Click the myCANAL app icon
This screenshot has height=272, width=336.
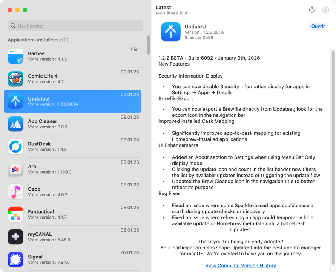15,237
